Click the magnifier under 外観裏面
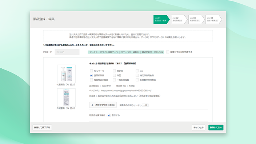256x144 pixels. [x=68, y=108]
